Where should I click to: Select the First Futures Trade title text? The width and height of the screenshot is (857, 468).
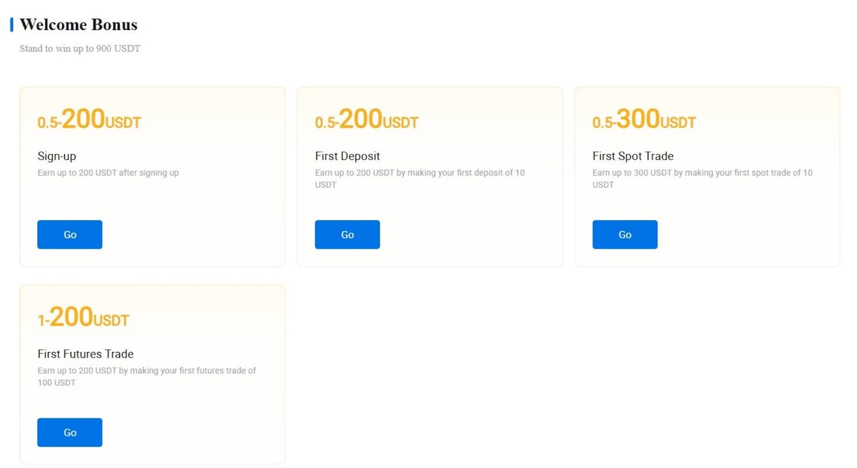(85, 354)
